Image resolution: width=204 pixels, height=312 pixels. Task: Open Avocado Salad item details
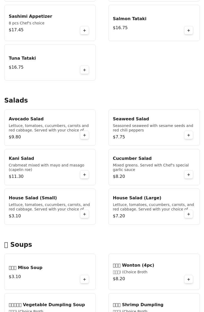(x=26, y=119)
